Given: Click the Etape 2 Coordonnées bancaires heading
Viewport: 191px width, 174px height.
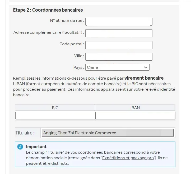Looking at the screenshot, I should pyautogui.click(x=48, y=10).
